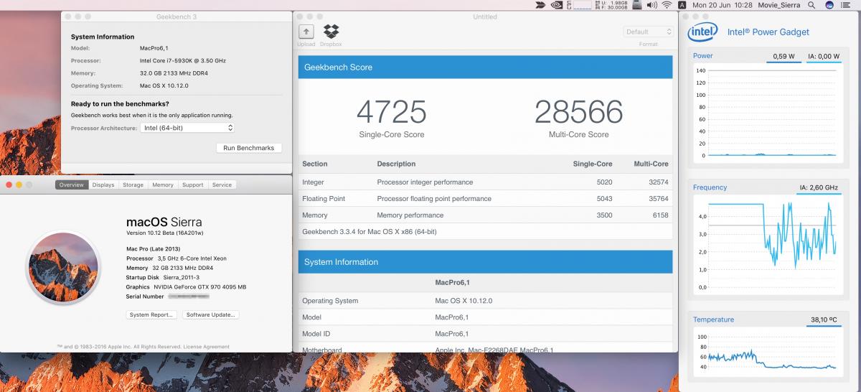Click the Upload icon in Geekbench results
The height and width of the screenshot is (392, 861).
pyautogui.click(x=306, y=32)
